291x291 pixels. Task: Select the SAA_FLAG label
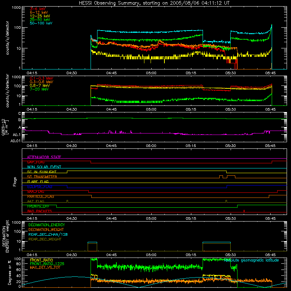coord(36,192)
